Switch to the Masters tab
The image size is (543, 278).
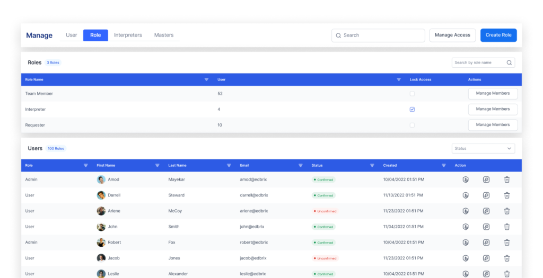[164, 35]
